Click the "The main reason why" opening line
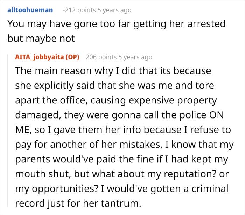245x215 pixels. [x=113, y=71]
